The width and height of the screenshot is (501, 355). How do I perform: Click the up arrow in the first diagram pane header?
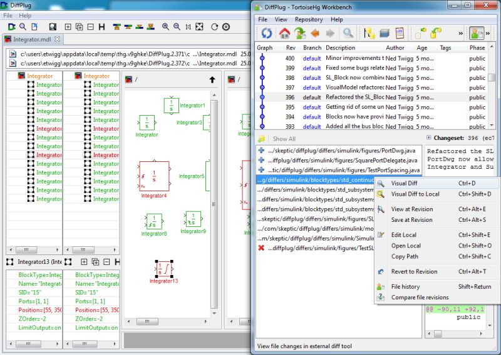212,80
